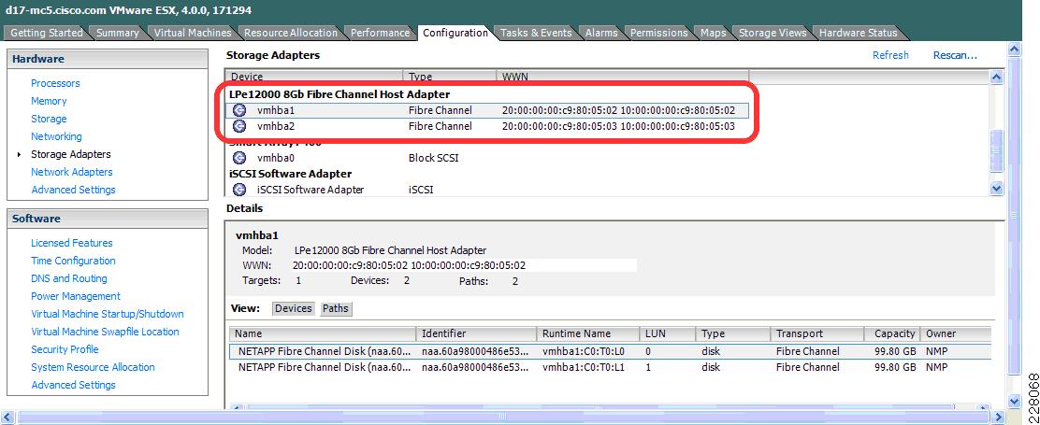This screenshot has width=1040, height=425.
Task: Open Processors in Hardware panel
Action: (x=55, y=83)
